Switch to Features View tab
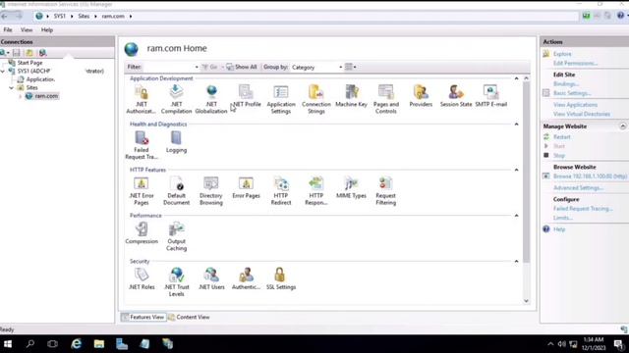This screenshot has height=353, width=629. point(143,317)
